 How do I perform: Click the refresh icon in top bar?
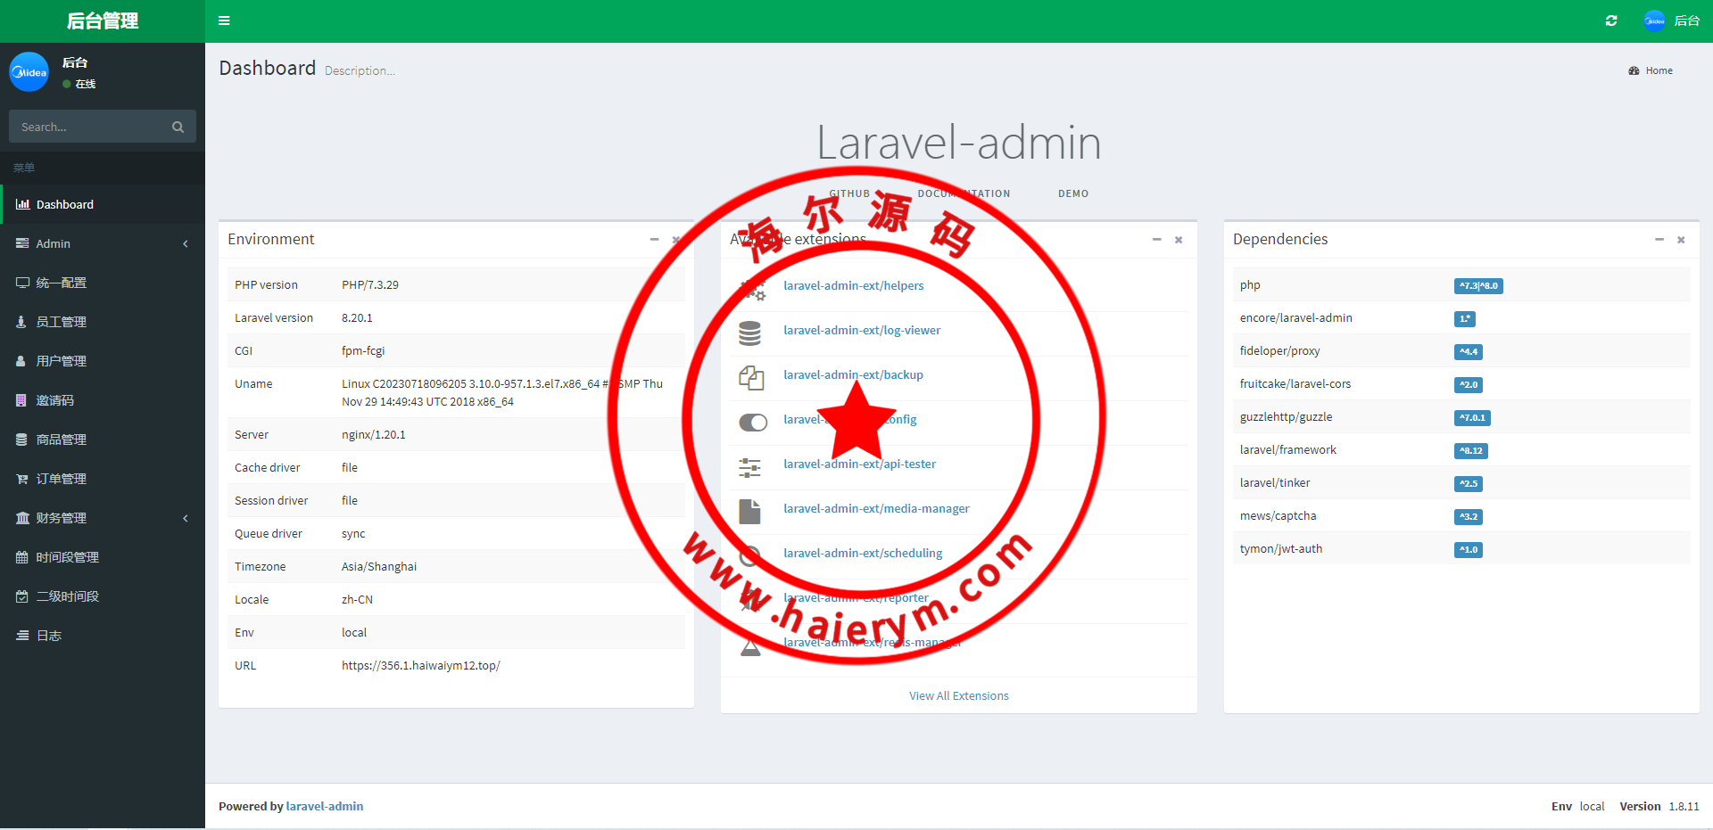point(1611,21)
